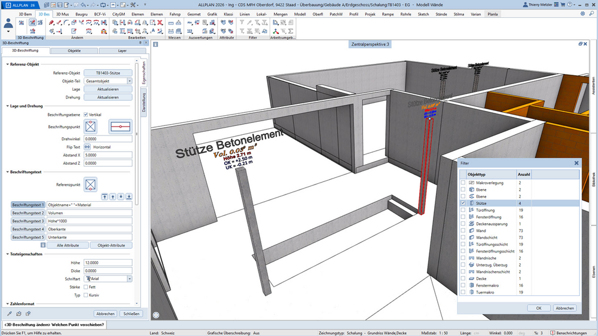598x336 pixels.
Task: Click the Abstand X input field
Action: tap(108, 155)
